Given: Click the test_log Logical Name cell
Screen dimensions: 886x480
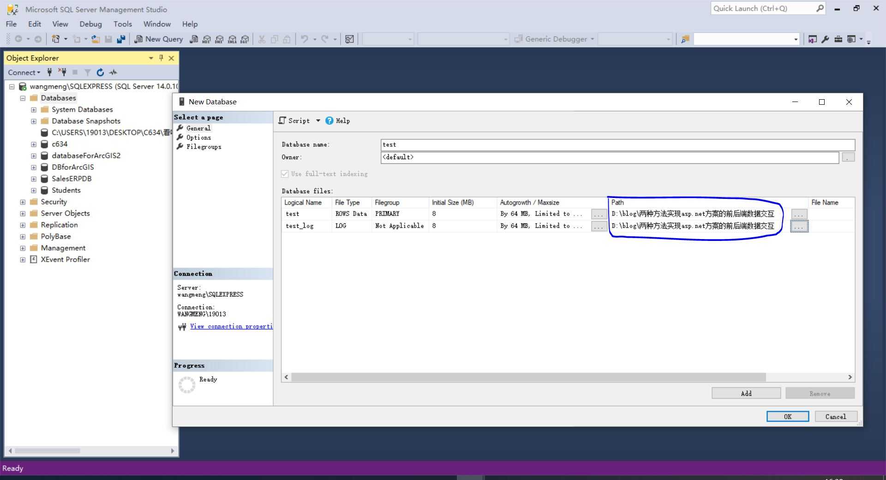Looking at the screenshot, I should (306, 226).
